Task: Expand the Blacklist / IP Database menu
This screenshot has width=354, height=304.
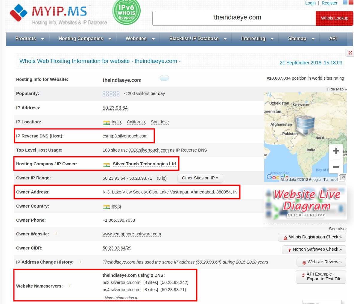Action: click(198, 39)
